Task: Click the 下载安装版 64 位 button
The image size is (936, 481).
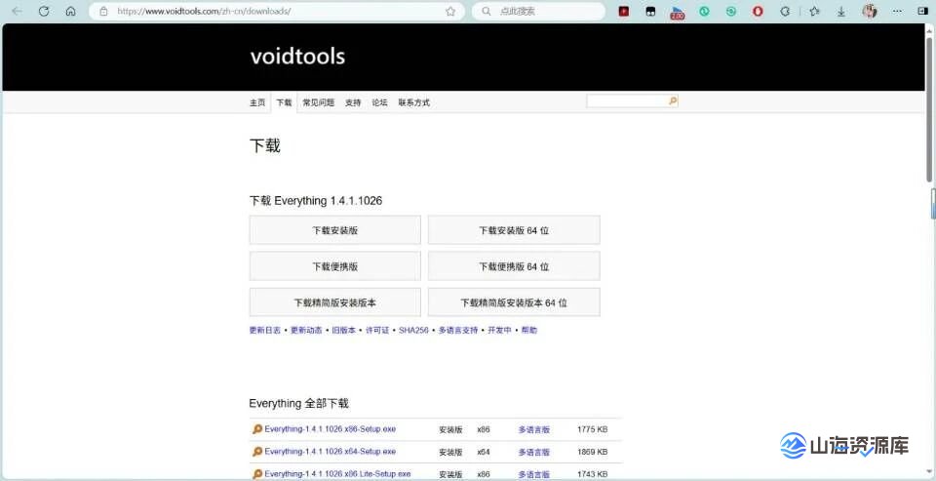Action: pyautogui.click(x=514, y=231)
